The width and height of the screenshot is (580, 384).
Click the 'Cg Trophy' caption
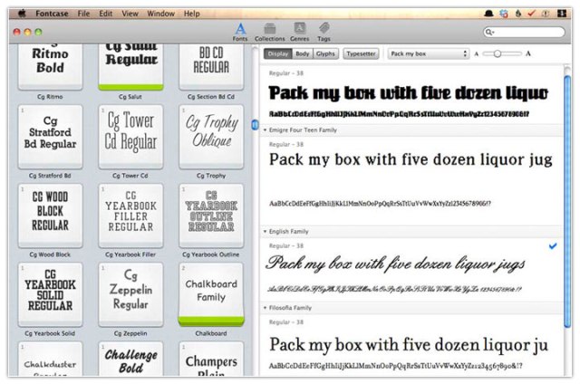tap(211, 176)
